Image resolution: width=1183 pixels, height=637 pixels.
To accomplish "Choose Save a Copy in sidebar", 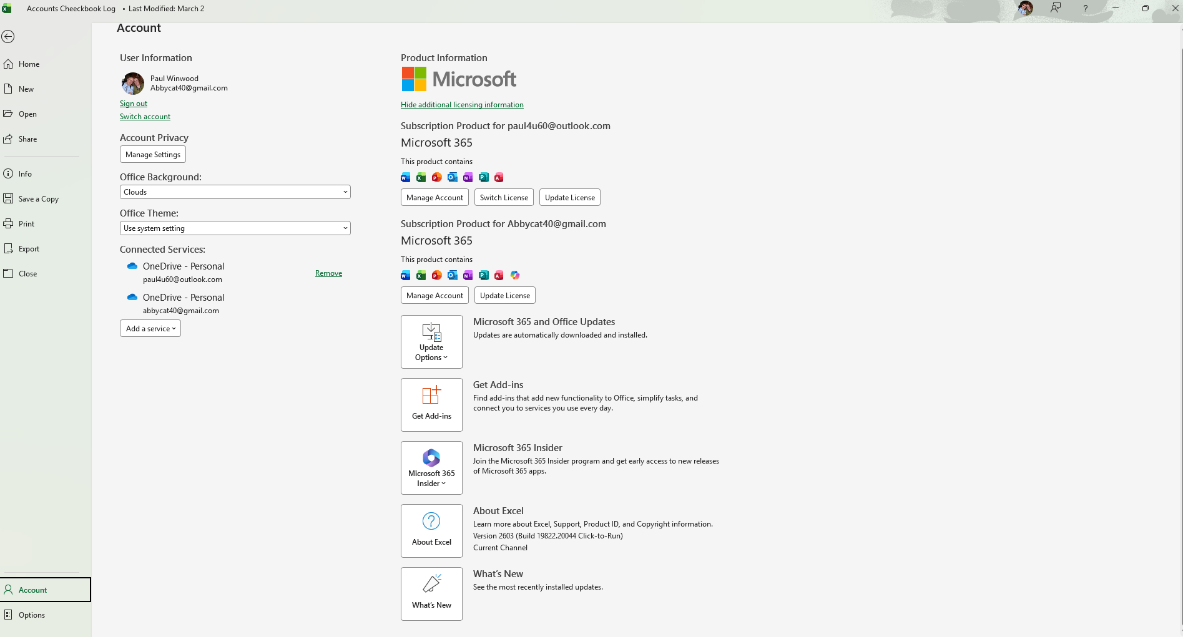I will 46,199.
